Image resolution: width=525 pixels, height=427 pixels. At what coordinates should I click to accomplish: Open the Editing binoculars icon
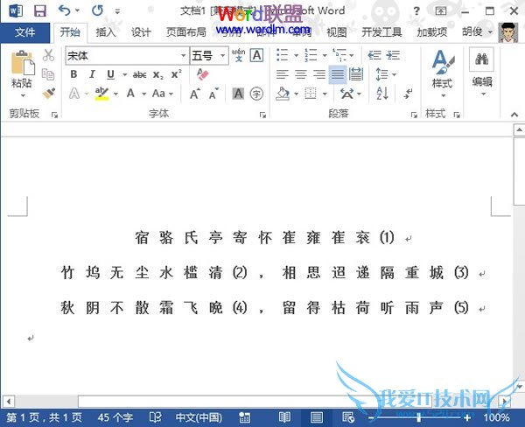pos(481,59)
